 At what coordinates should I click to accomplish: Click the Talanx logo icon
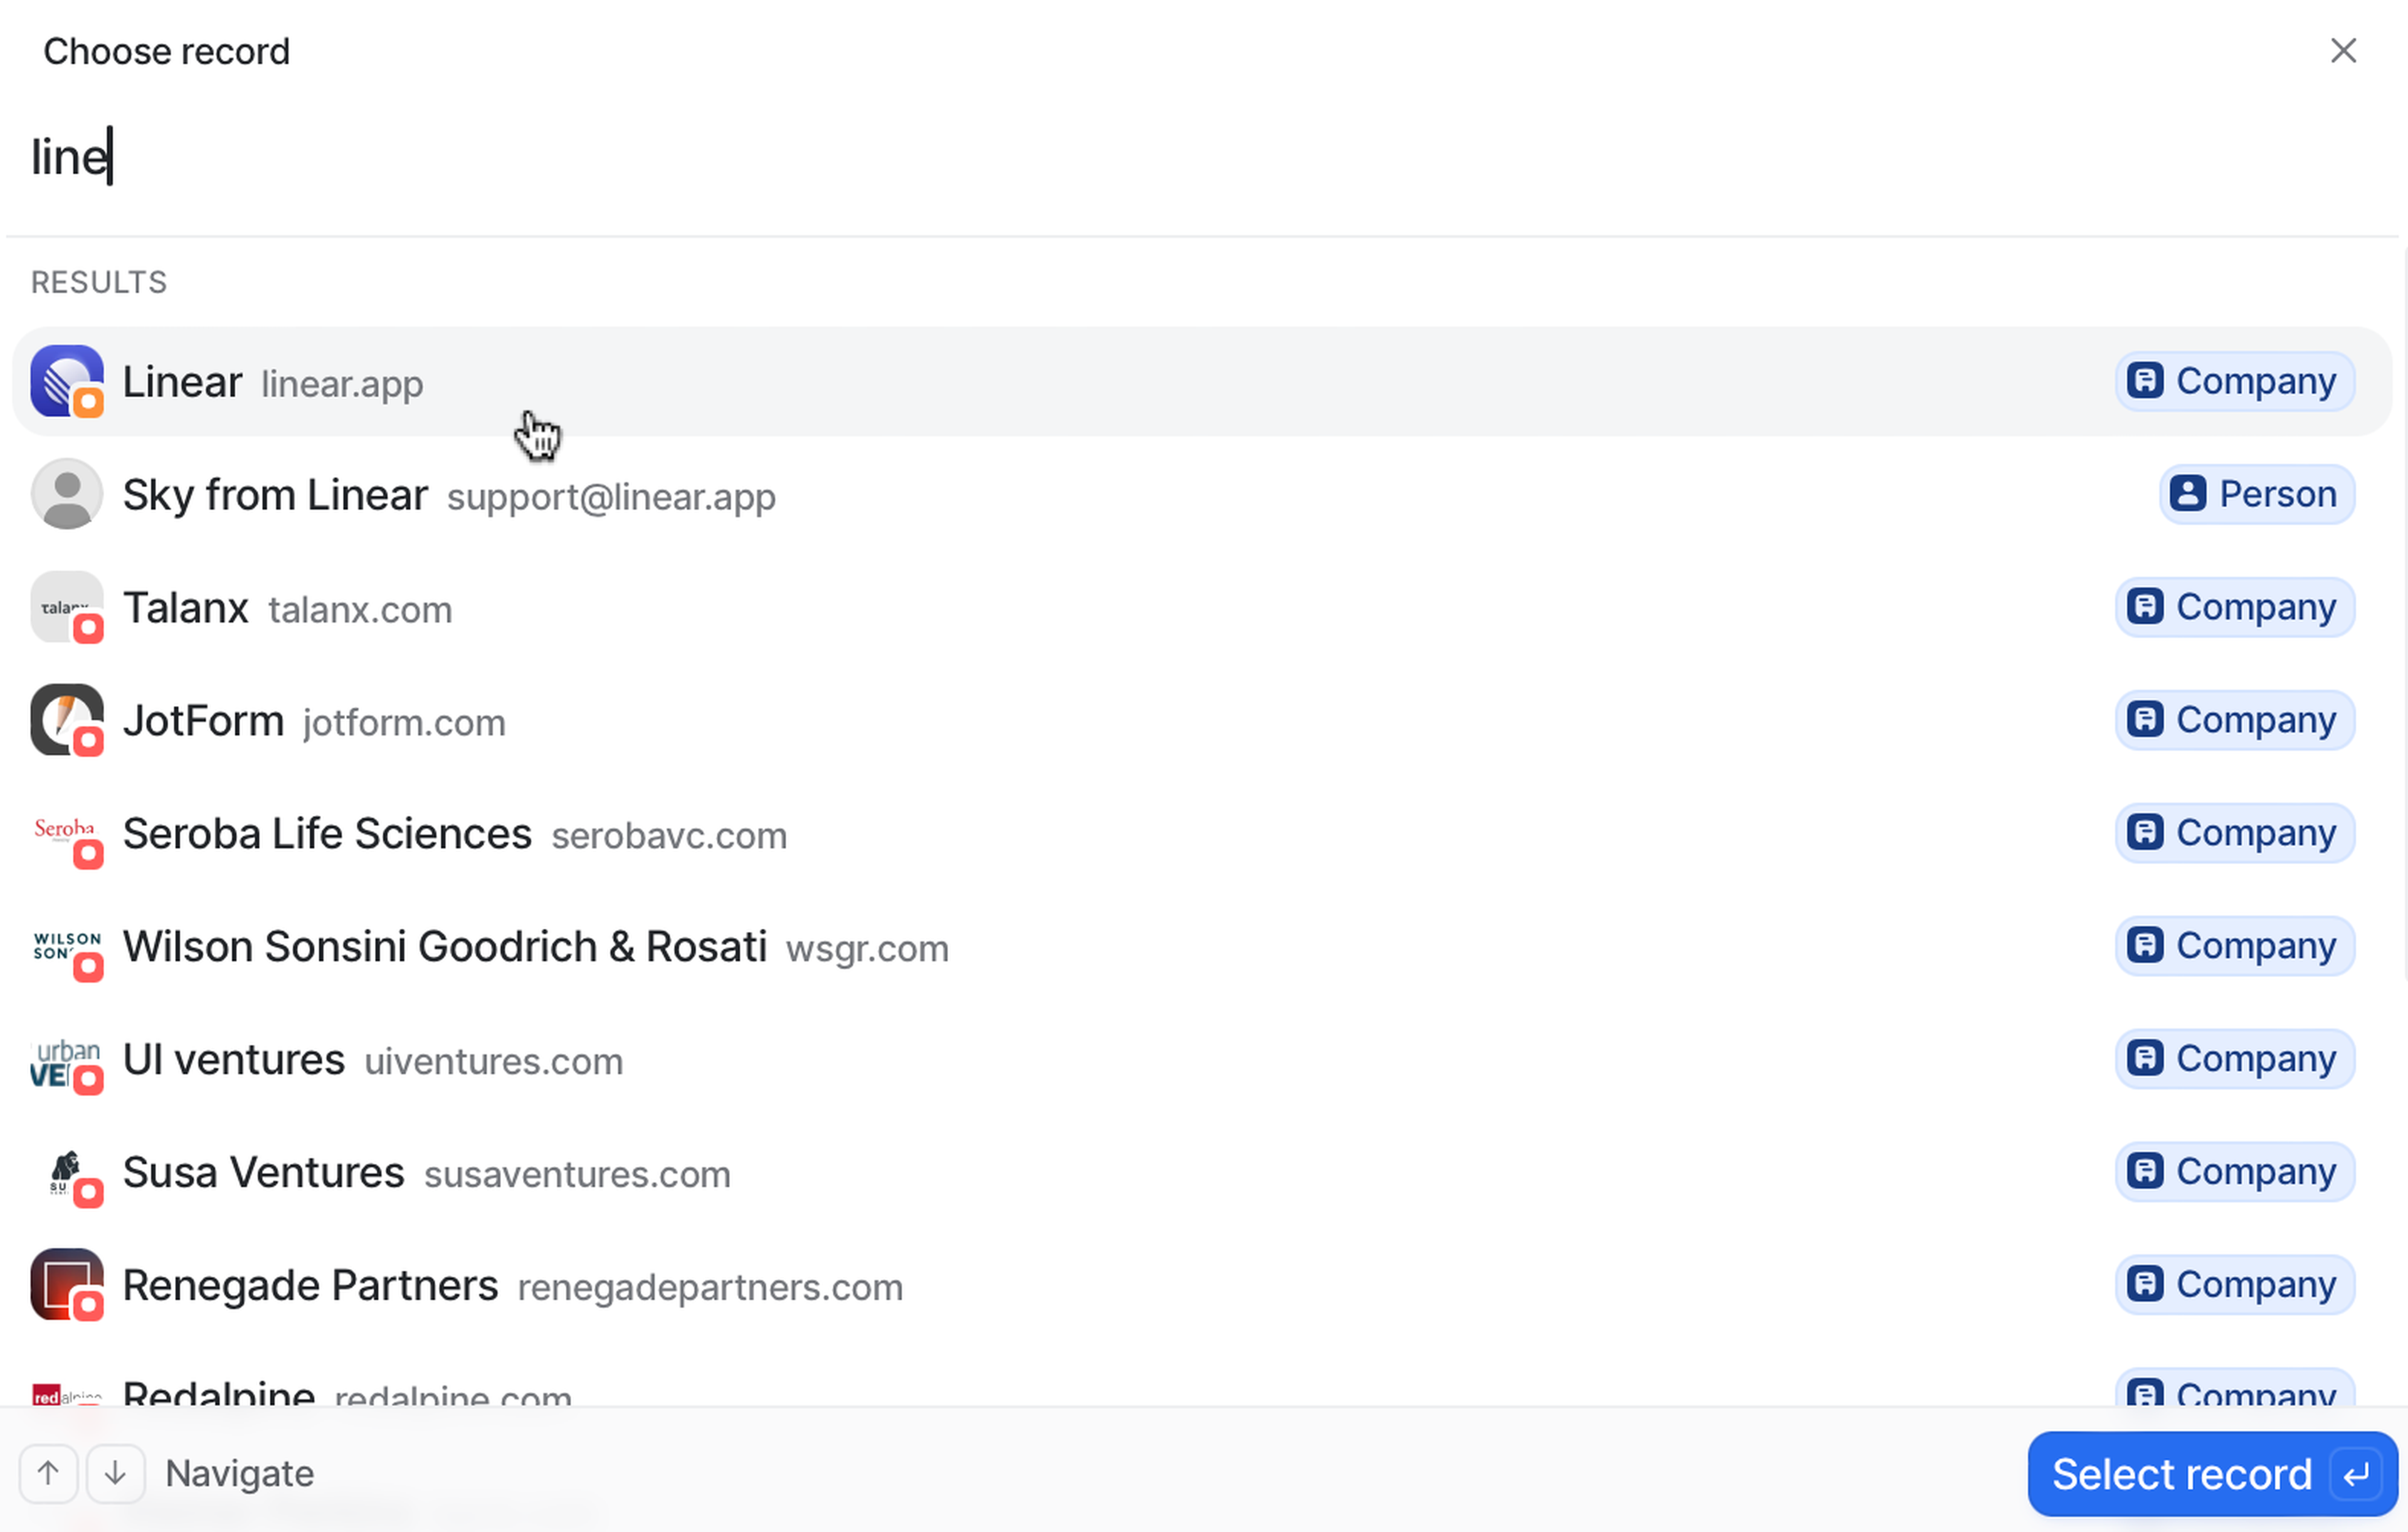point(66,607)
